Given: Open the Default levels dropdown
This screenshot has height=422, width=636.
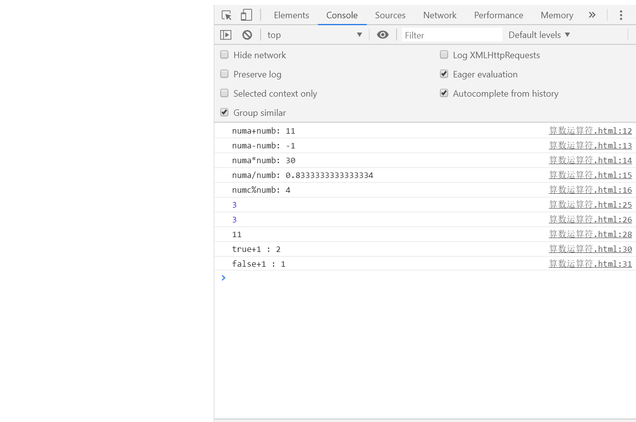Looking at the screenshot, I should 539,35.
